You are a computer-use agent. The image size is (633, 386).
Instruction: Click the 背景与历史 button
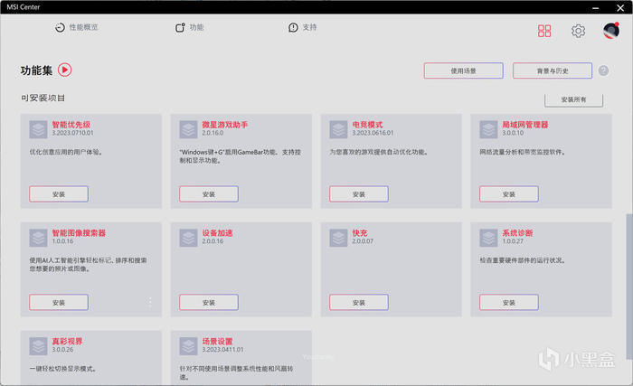click(553, 71)
